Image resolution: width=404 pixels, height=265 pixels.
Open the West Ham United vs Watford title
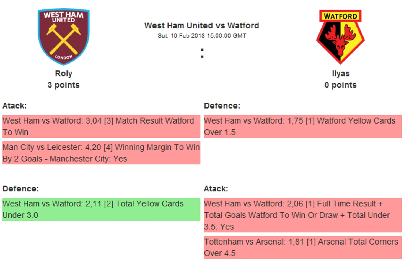tap(202, 26)
